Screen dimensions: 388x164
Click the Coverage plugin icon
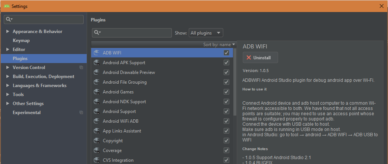point(96,150)
